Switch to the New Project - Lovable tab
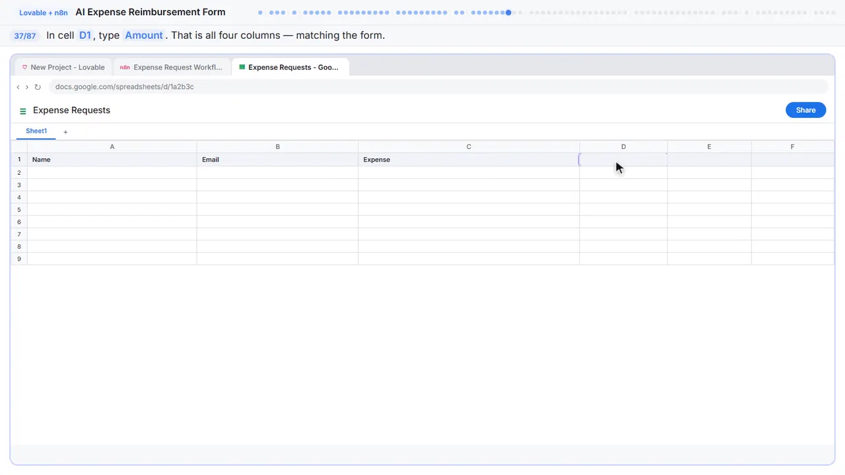The width and height of the screenshot is (845, 475). [x=63, y=67]
